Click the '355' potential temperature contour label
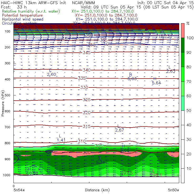Viewport: 195px width, 195px height. [104, 40]
